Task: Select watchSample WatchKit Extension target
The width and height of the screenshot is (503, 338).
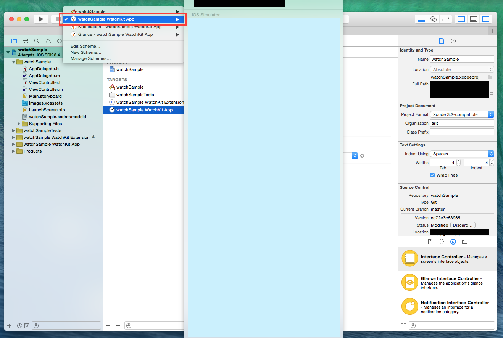Action: [x=144, y=102]
